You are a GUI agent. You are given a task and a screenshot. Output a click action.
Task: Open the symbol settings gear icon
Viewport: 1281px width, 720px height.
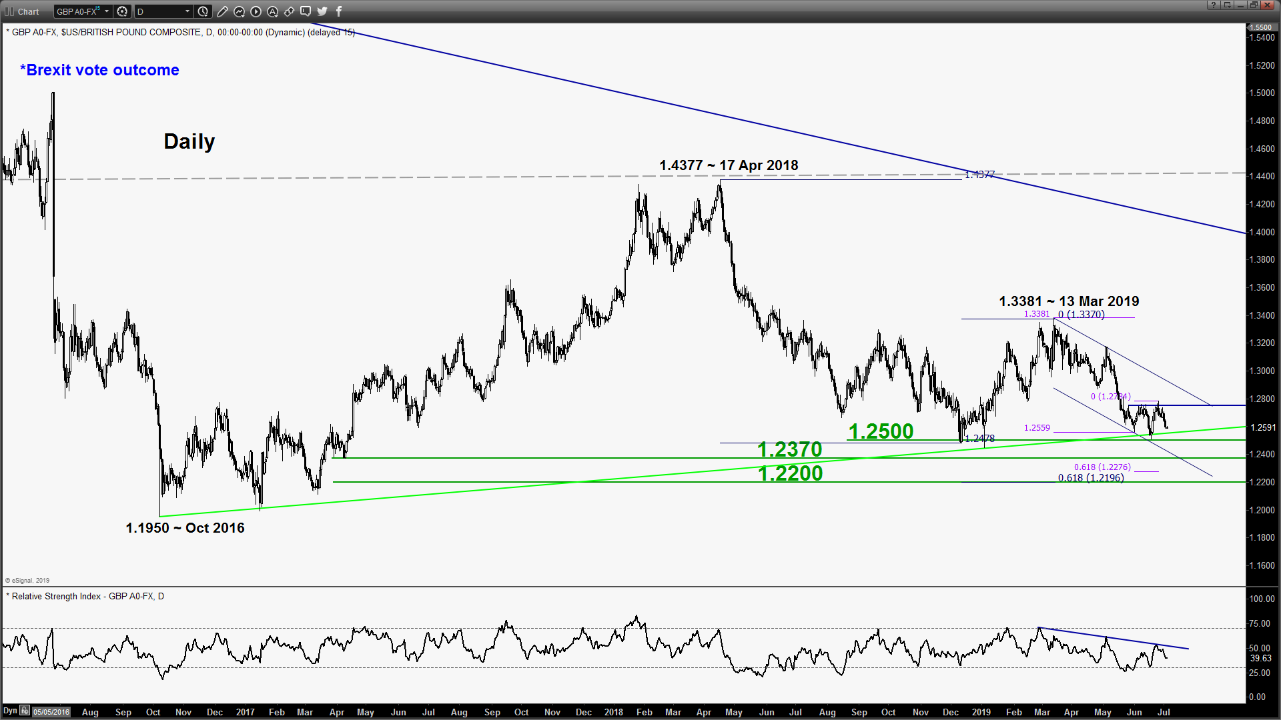(x=122, y=11)
